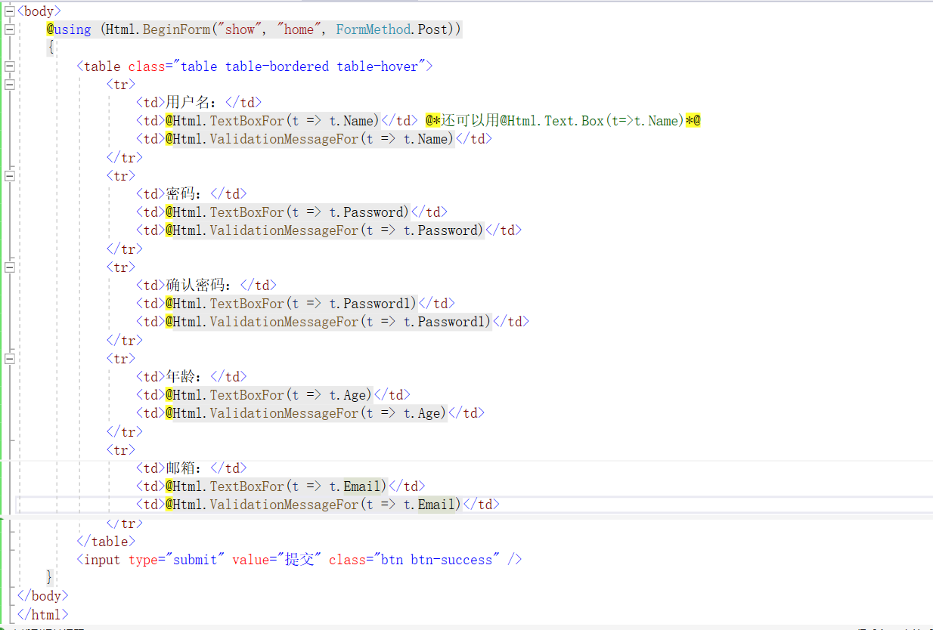Click the 邮箱： table cell text
Image resolution: width=933 pixels, height=630 pixels.
(188, 468)
